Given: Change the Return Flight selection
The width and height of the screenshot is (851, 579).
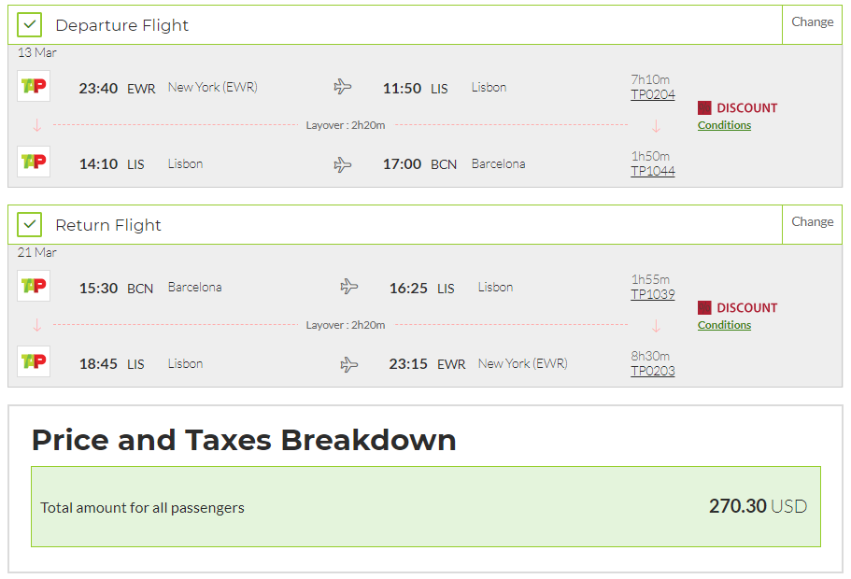Looking at the screenshot, I should (x=812, y=222).
